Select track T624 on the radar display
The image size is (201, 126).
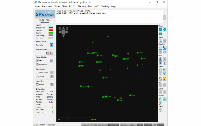(80, 62)
